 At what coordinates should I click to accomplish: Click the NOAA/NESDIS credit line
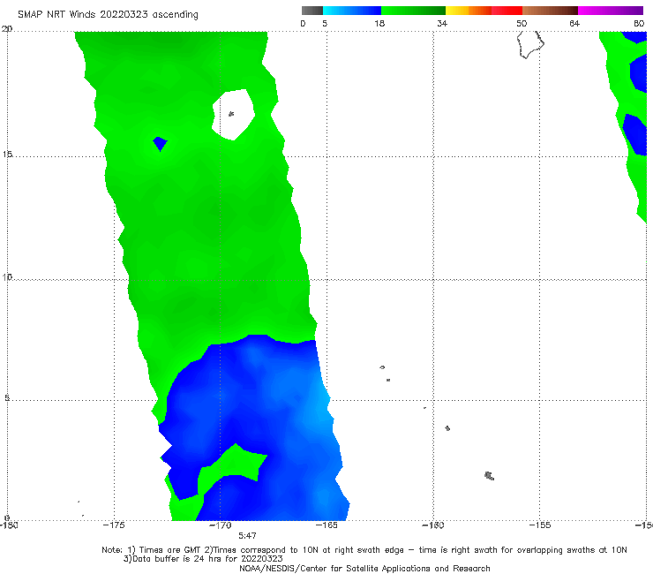(364, 568)
